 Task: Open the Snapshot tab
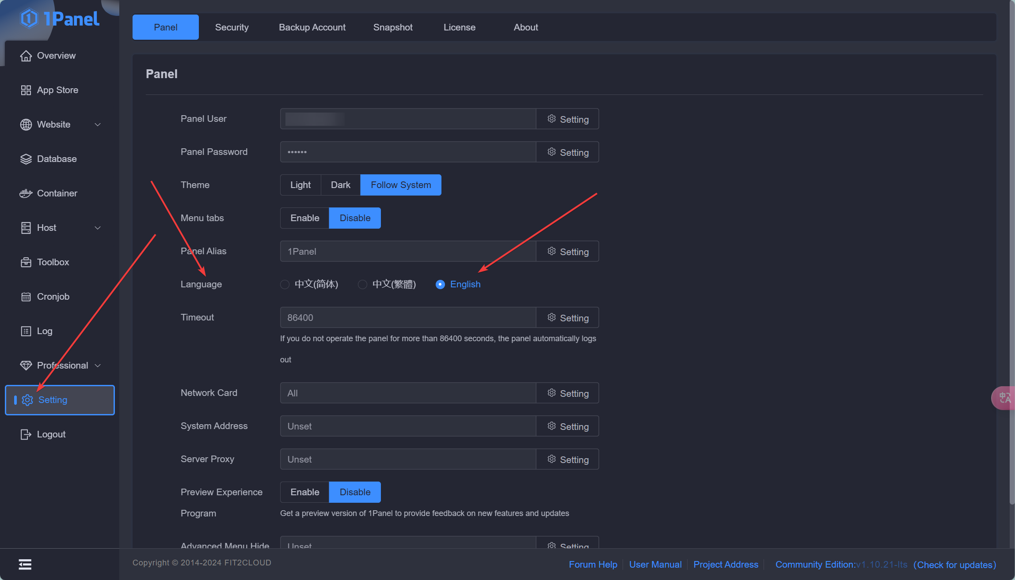click(x=393, y=27)
